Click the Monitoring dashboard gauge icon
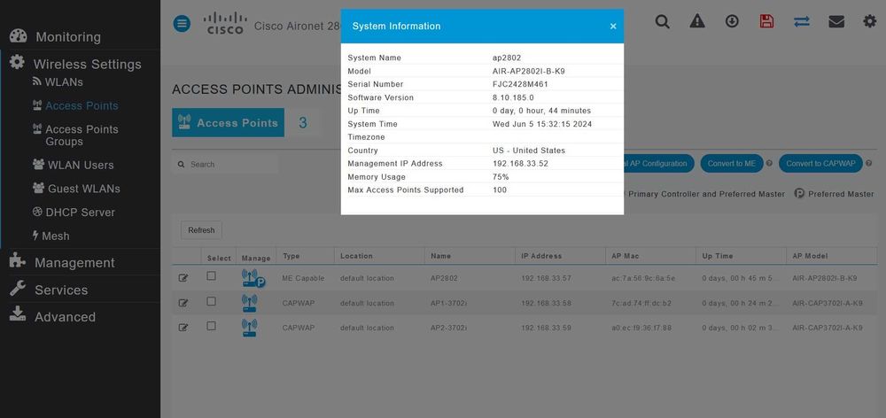 point(18,35)
